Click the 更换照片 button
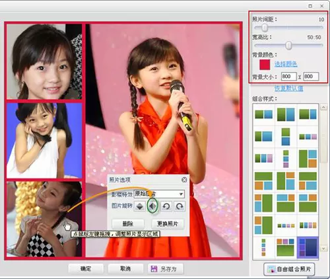This screenshot has height=279, width=330. pos(168,224)
